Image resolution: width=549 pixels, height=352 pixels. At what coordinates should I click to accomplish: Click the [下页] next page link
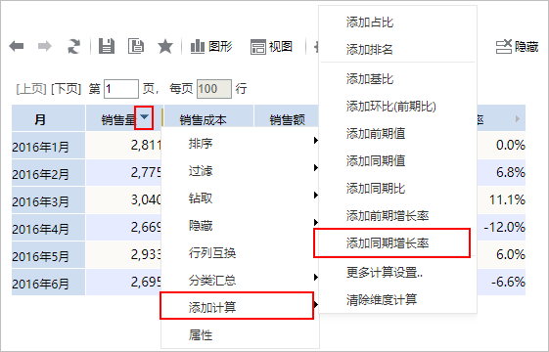coord(66,89)
